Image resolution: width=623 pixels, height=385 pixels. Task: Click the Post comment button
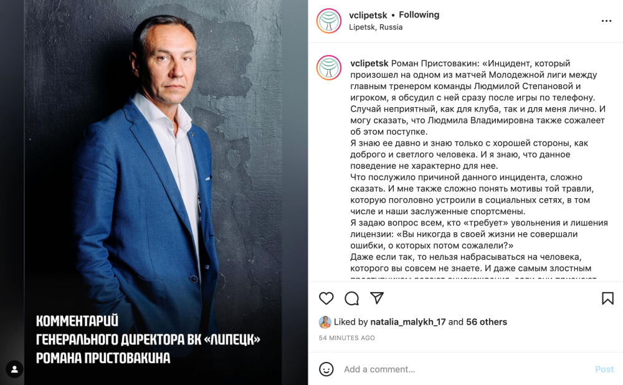tap(604, 369)
